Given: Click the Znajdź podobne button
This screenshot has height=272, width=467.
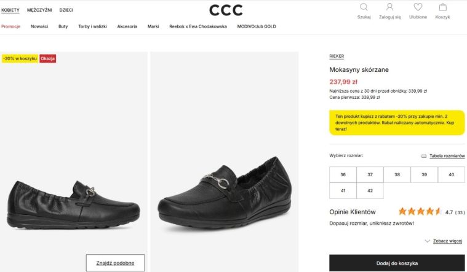Looking at the screenshot, I should coord(115,263).
